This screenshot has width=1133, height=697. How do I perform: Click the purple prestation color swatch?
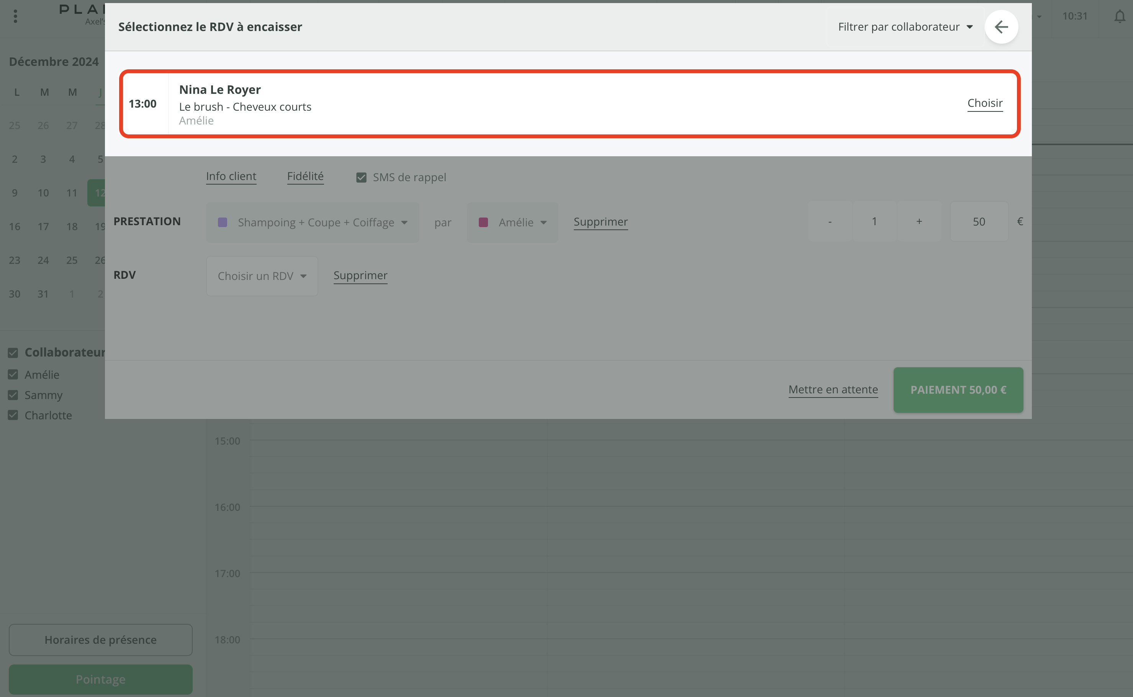222,222
